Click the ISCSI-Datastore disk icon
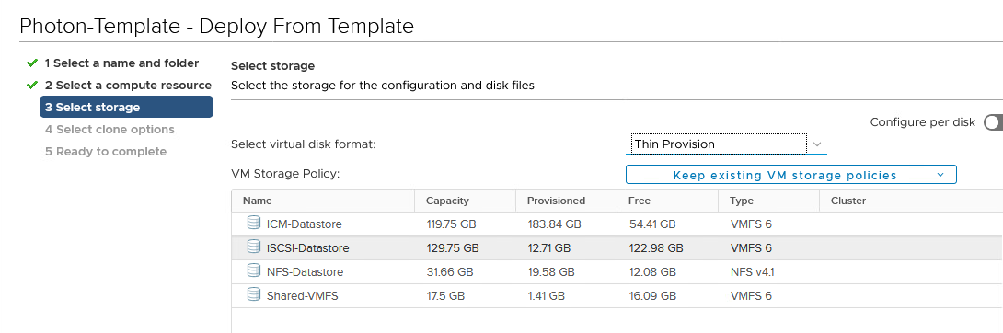 point(254,247)
